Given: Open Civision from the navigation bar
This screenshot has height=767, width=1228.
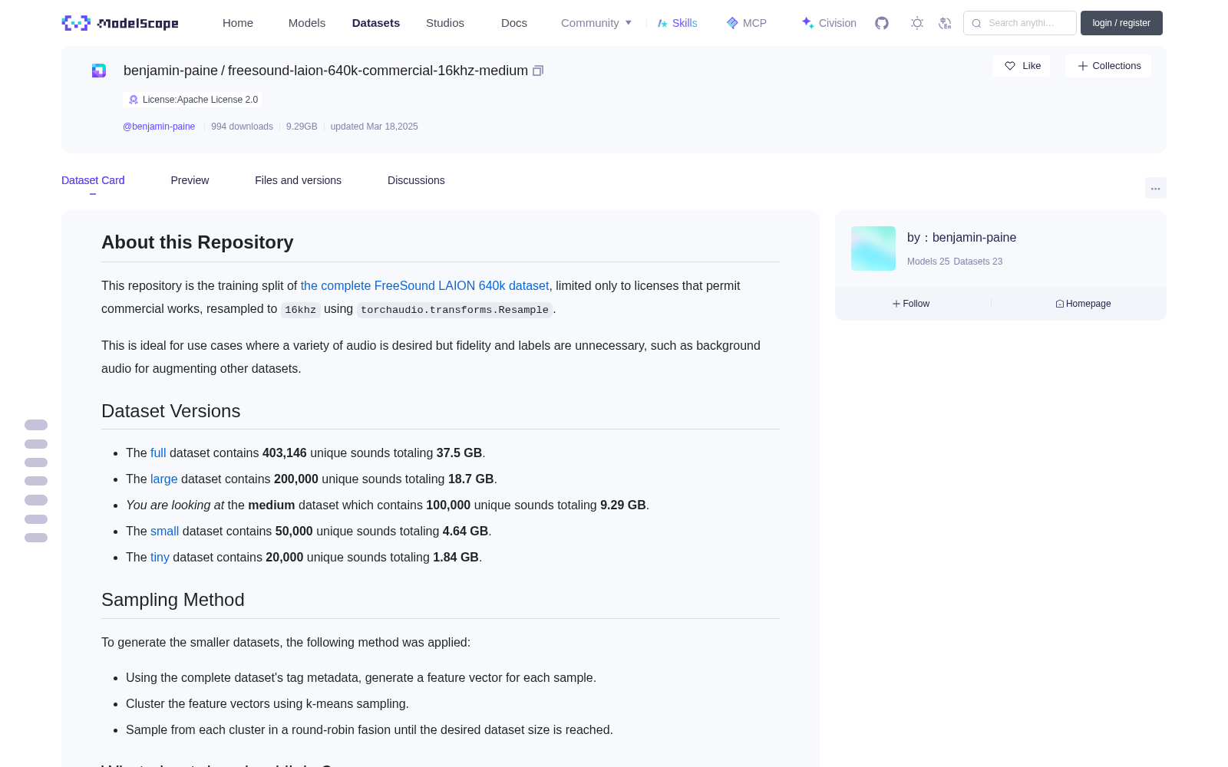Looking at the screenshot, I should click(x=829, y=23).
